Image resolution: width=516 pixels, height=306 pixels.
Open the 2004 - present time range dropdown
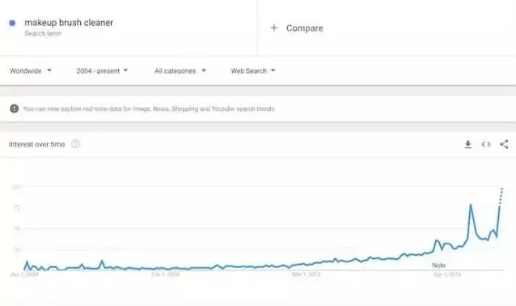[x=102, y=70]
